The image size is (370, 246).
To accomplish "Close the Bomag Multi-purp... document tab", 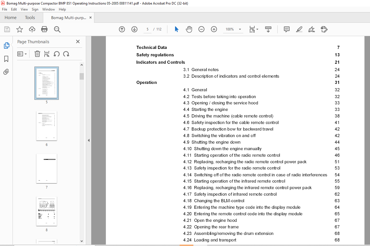I will [x=90, y=18].
